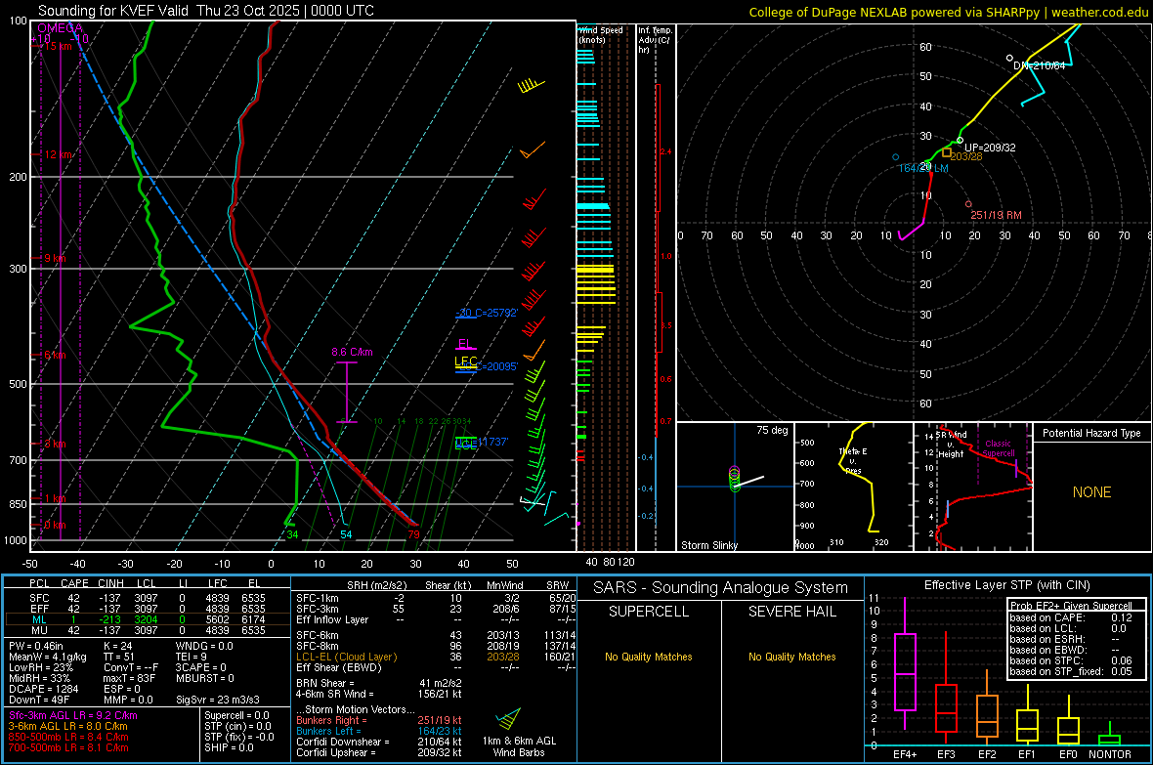This screenshot has width=1153, height=765.
Task: Click the 'BRN Shear =' row
Action: pyautogui.click(x=379, y=683)
